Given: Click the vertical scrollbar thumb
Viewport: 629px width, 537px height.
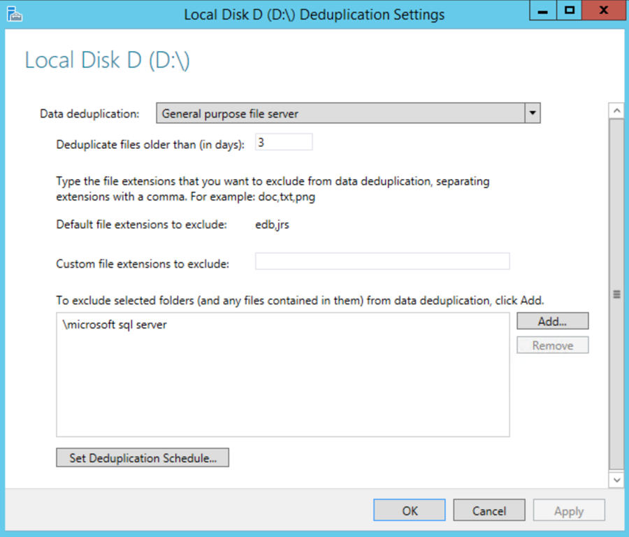Looking at the screenshot, I should [616, 294].
